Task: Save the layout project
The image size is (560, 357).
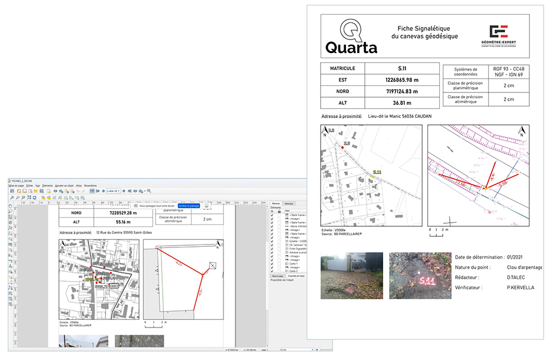Action: tap(12, 191)
